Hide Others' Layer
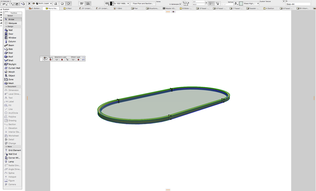The height and width of the screenshot is (191, 316). [x=73, y=59]
